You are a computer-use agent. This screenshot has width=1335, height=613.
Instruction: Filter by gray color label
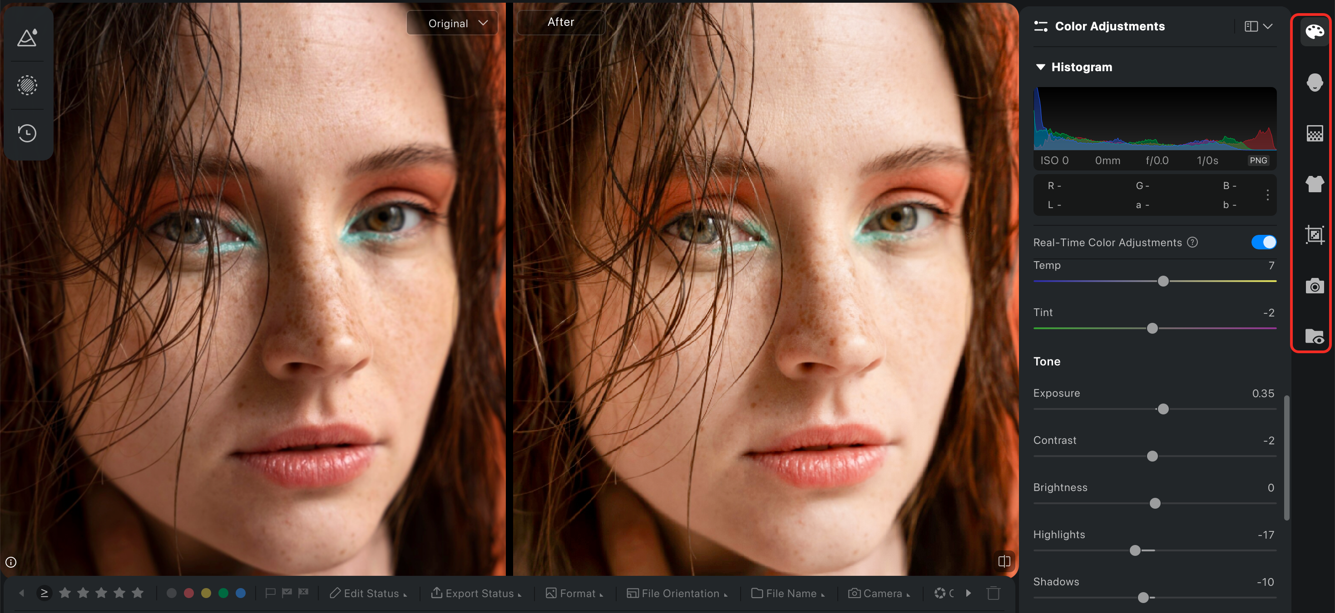[x=172, y=593]
